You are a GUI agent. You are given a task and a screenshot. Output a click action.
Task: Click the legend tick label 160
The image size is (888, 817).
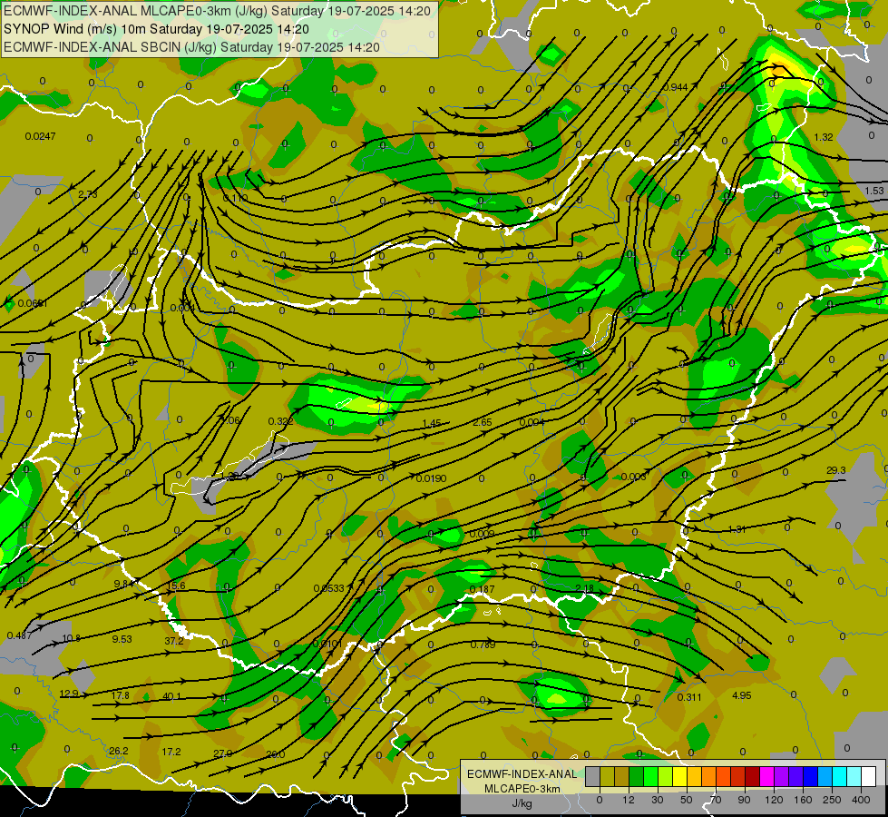point(803,800)
